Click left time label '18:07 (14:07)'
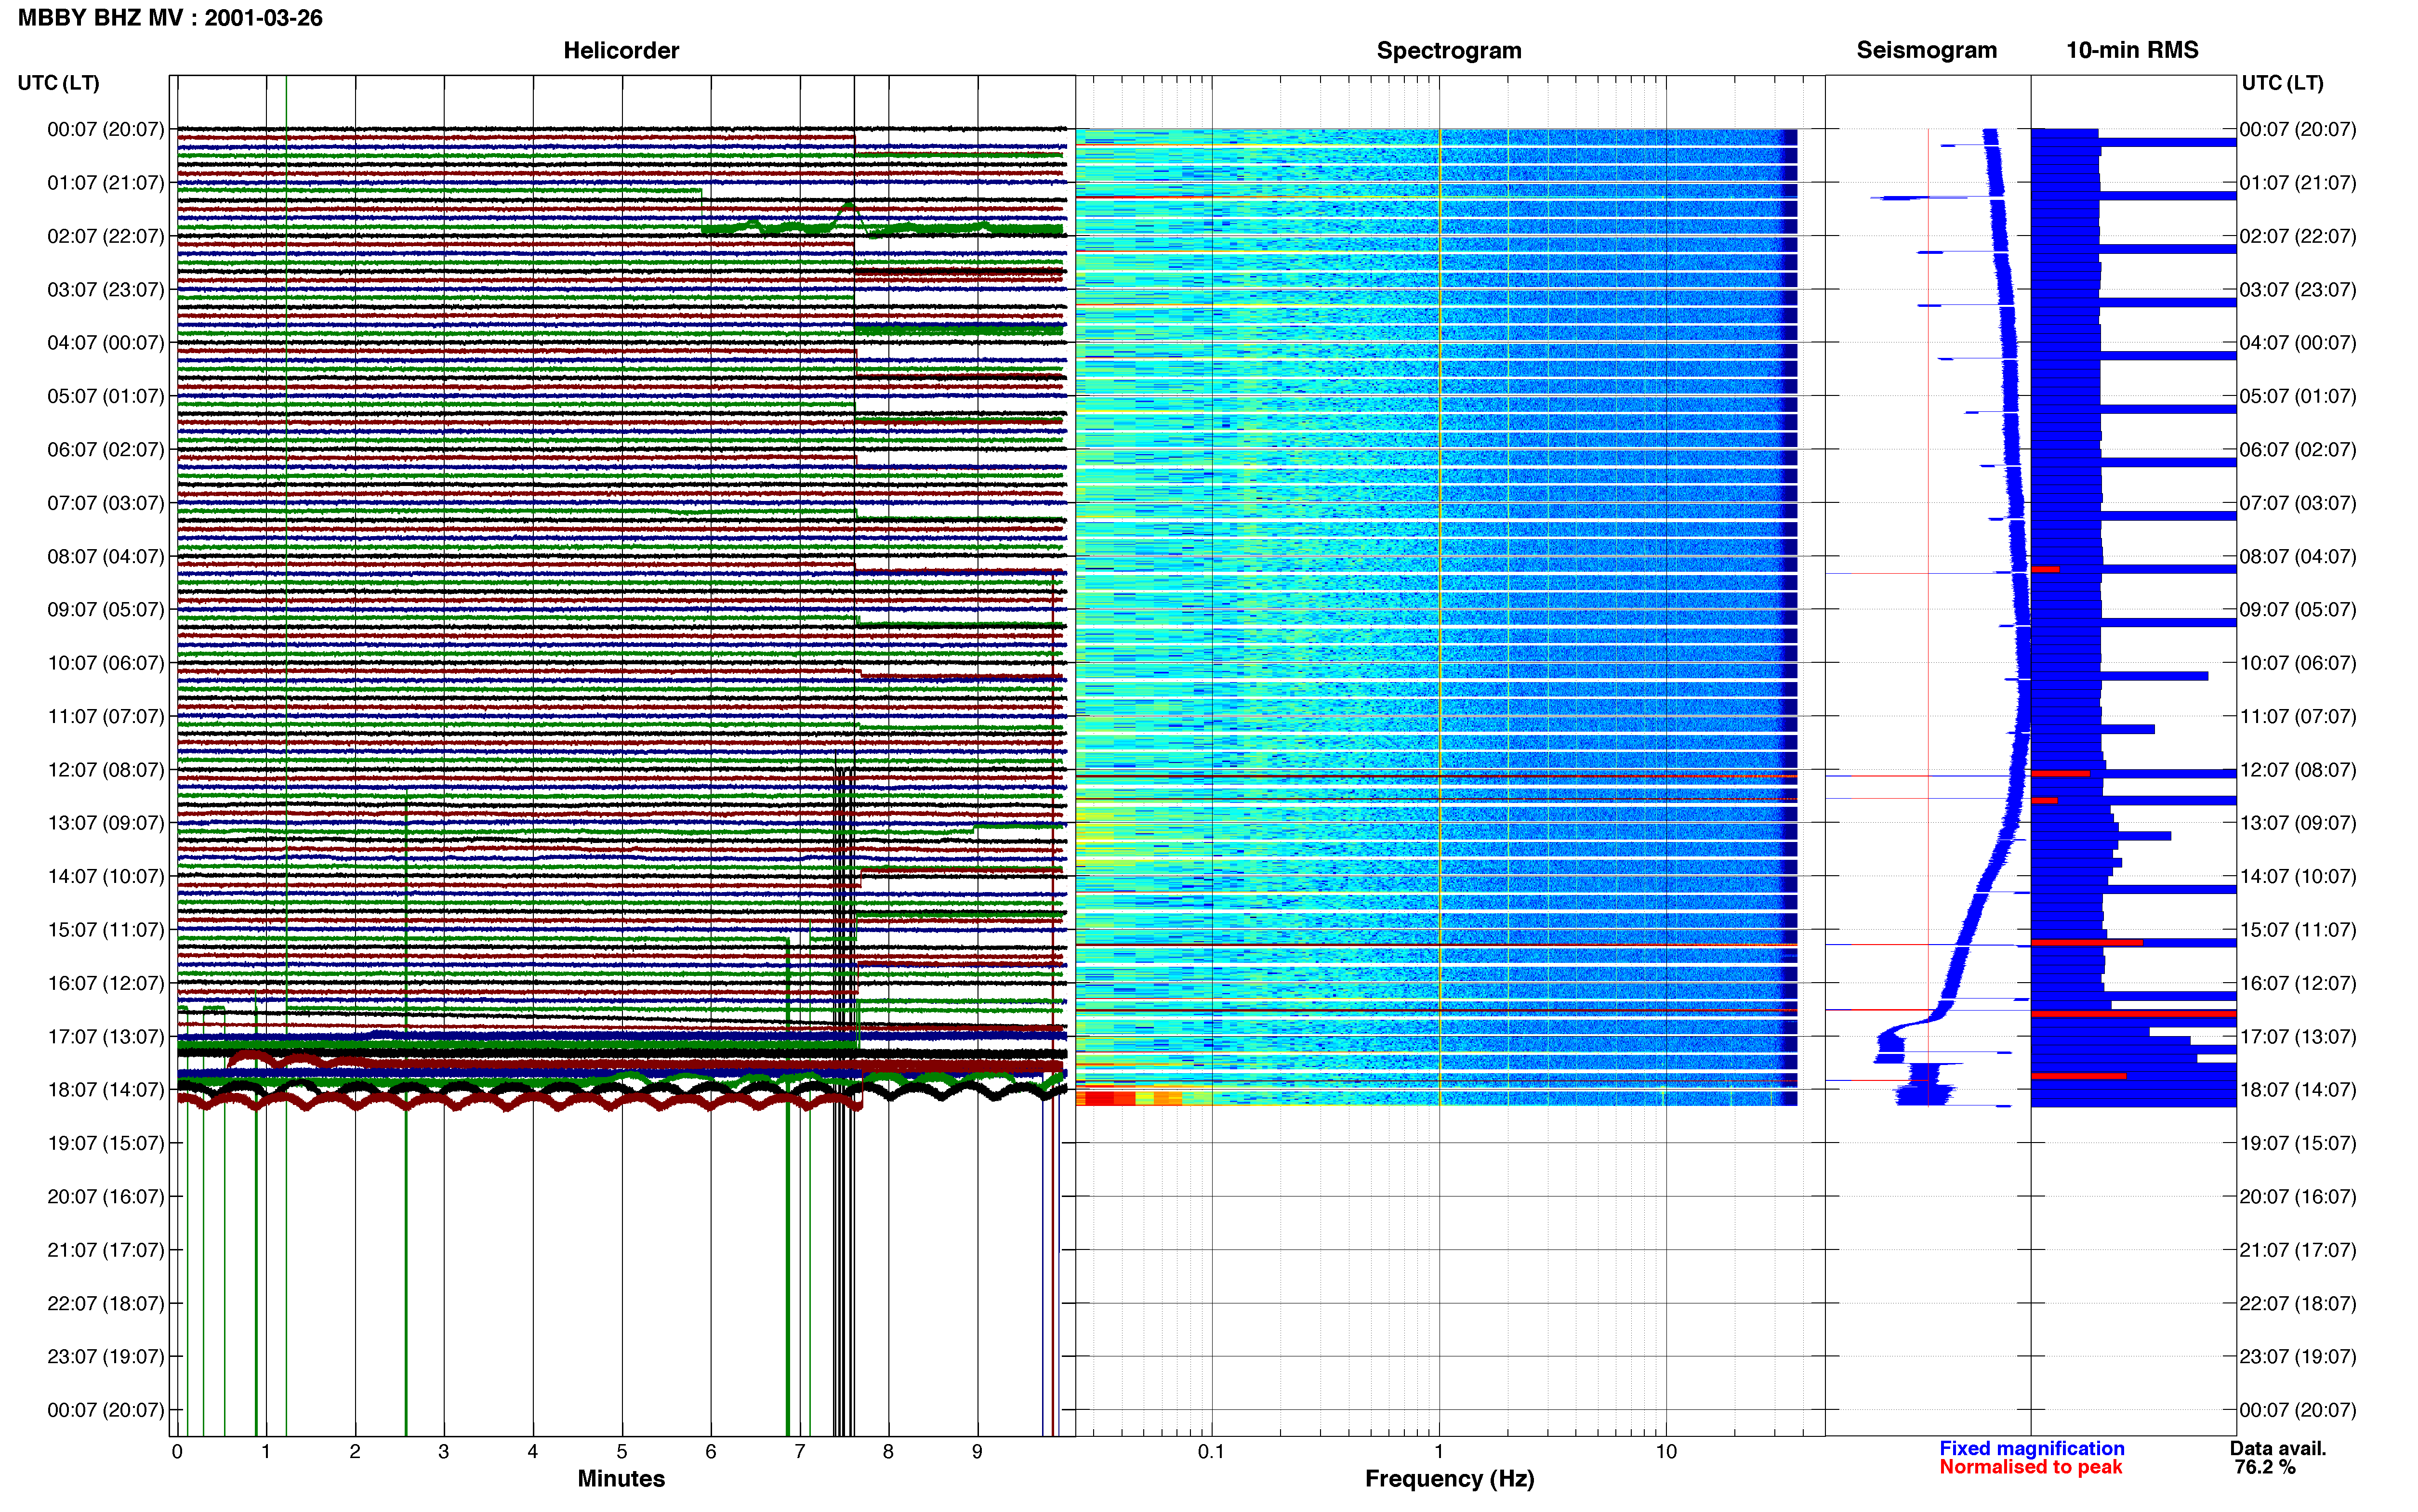The width and height of the screenshot is (2418, 1512). [x=105, y=1090]
